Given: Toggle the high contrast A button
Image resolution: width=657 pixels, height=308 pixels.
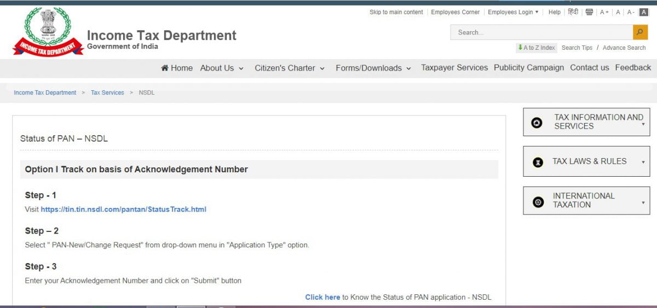Looking at the screenshot, I should pos(644,12).
